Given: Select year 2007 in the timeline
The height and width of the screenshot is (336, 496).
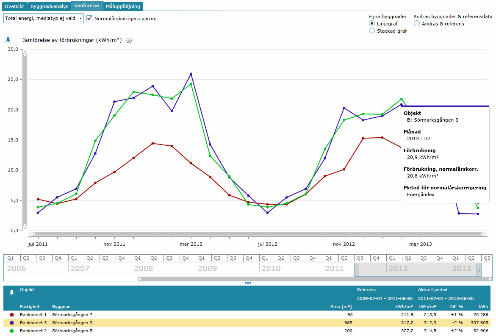Looking at the screenshot, I should pos(80,269).
